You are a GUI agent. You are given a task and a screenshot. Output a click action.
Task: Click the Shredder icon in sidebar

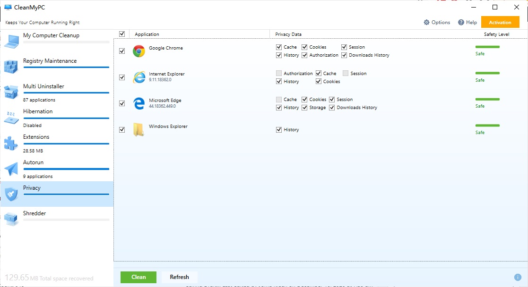(x=11, y=219)
